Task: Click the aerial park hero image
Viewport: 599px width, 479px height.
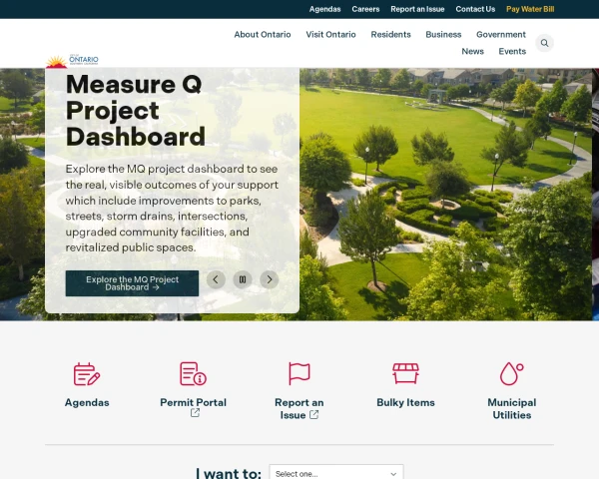Action: pos(445,194)
